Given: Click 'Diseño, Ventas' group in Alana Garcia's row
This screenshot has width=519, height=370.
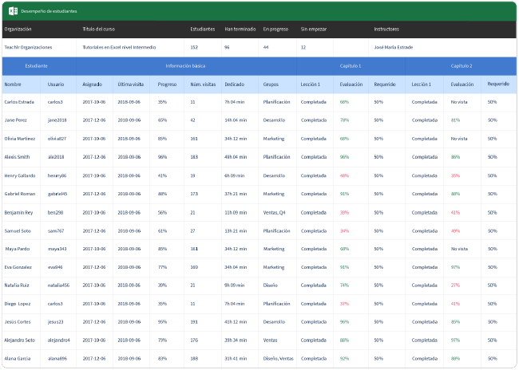Looking at the screenshot, I should pyautogui.click(x=279, y=358).
